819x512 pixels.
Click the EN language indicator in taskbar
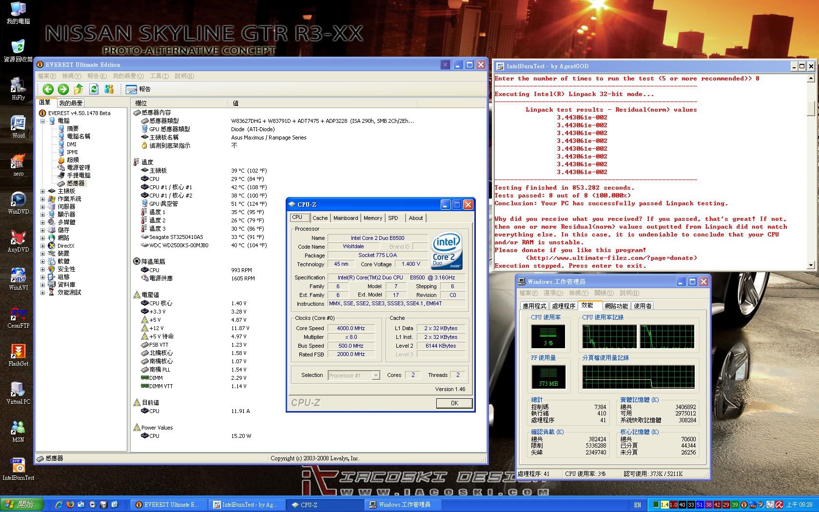[x=637, y=505]
